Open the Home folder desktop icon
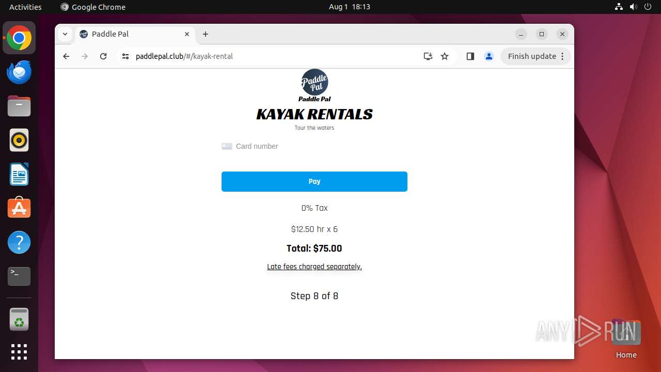The width and height of the screenshot is (661, 372). tap(626, 339)
